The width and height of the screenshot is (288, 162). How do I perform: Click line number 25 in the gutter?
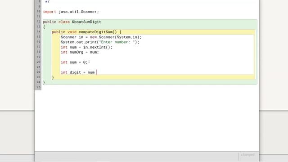pyautogui.click(x=38, y=87)
